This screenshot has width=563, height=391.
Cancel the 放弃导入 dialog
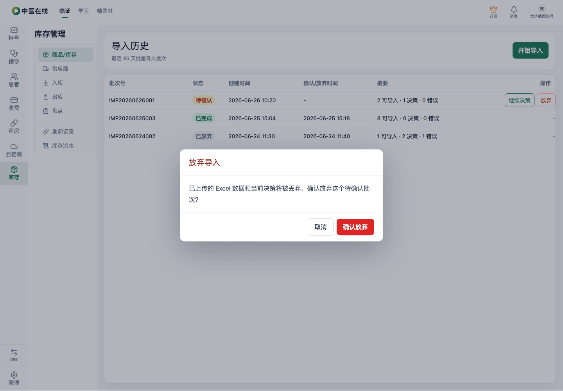tap(321, 227)
